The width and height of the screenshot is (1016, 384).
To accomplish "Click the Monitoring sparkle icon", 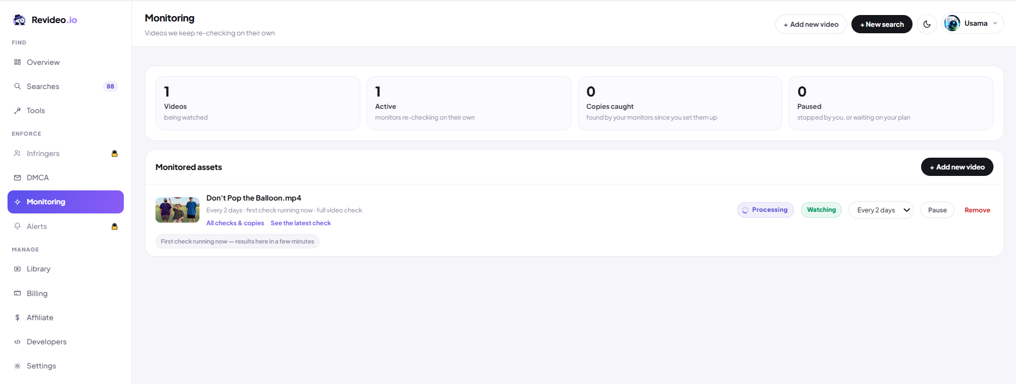I will (x=17, y=202).
